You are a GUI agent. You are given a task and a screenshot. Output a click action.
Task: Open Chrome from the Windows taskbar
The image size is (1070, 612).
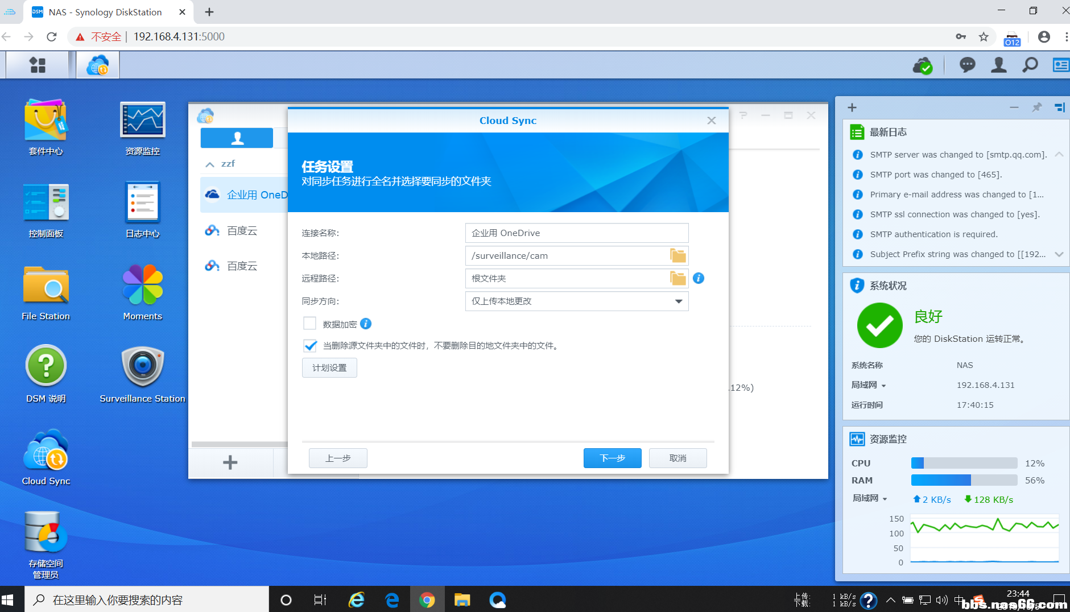427,599
